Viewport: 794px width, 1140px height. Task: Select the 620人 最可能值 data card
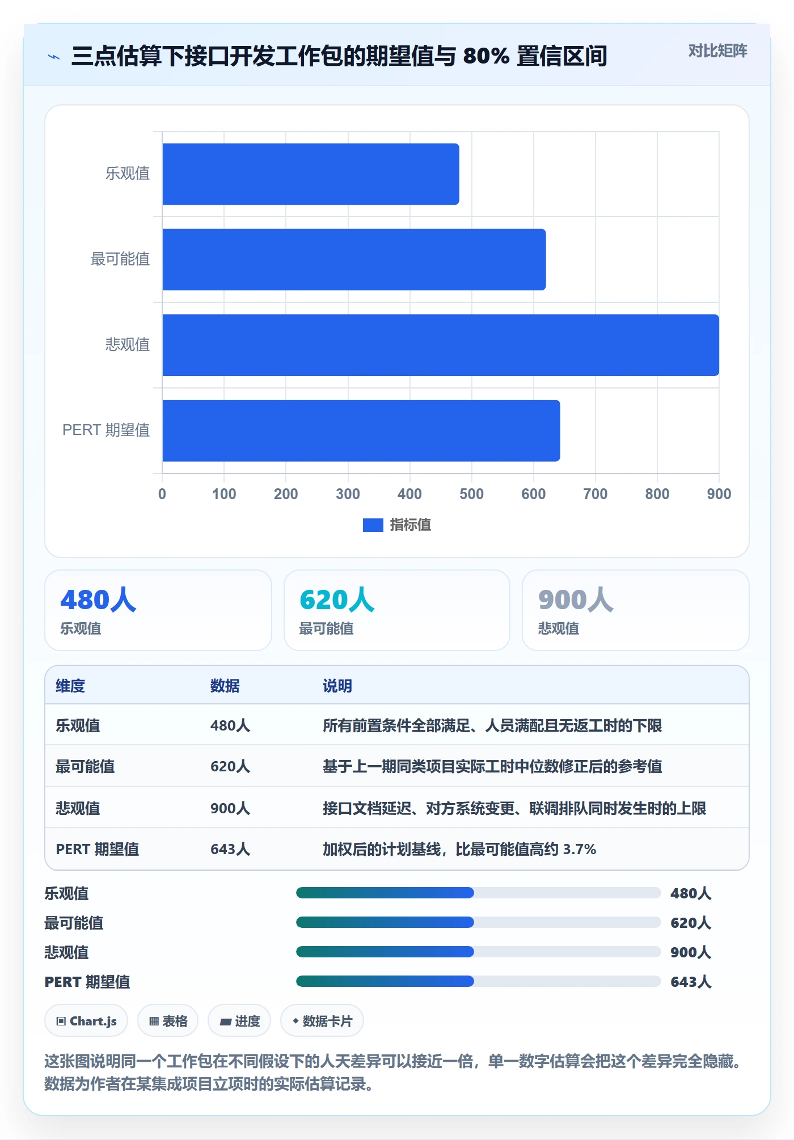(397, 610)
